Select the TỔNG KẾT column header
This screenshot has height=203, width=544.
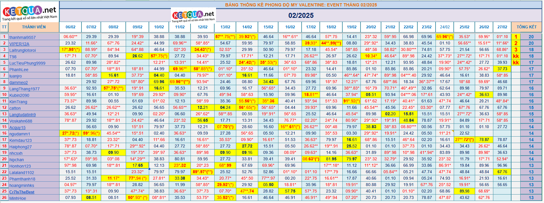[x=526, y=27]
